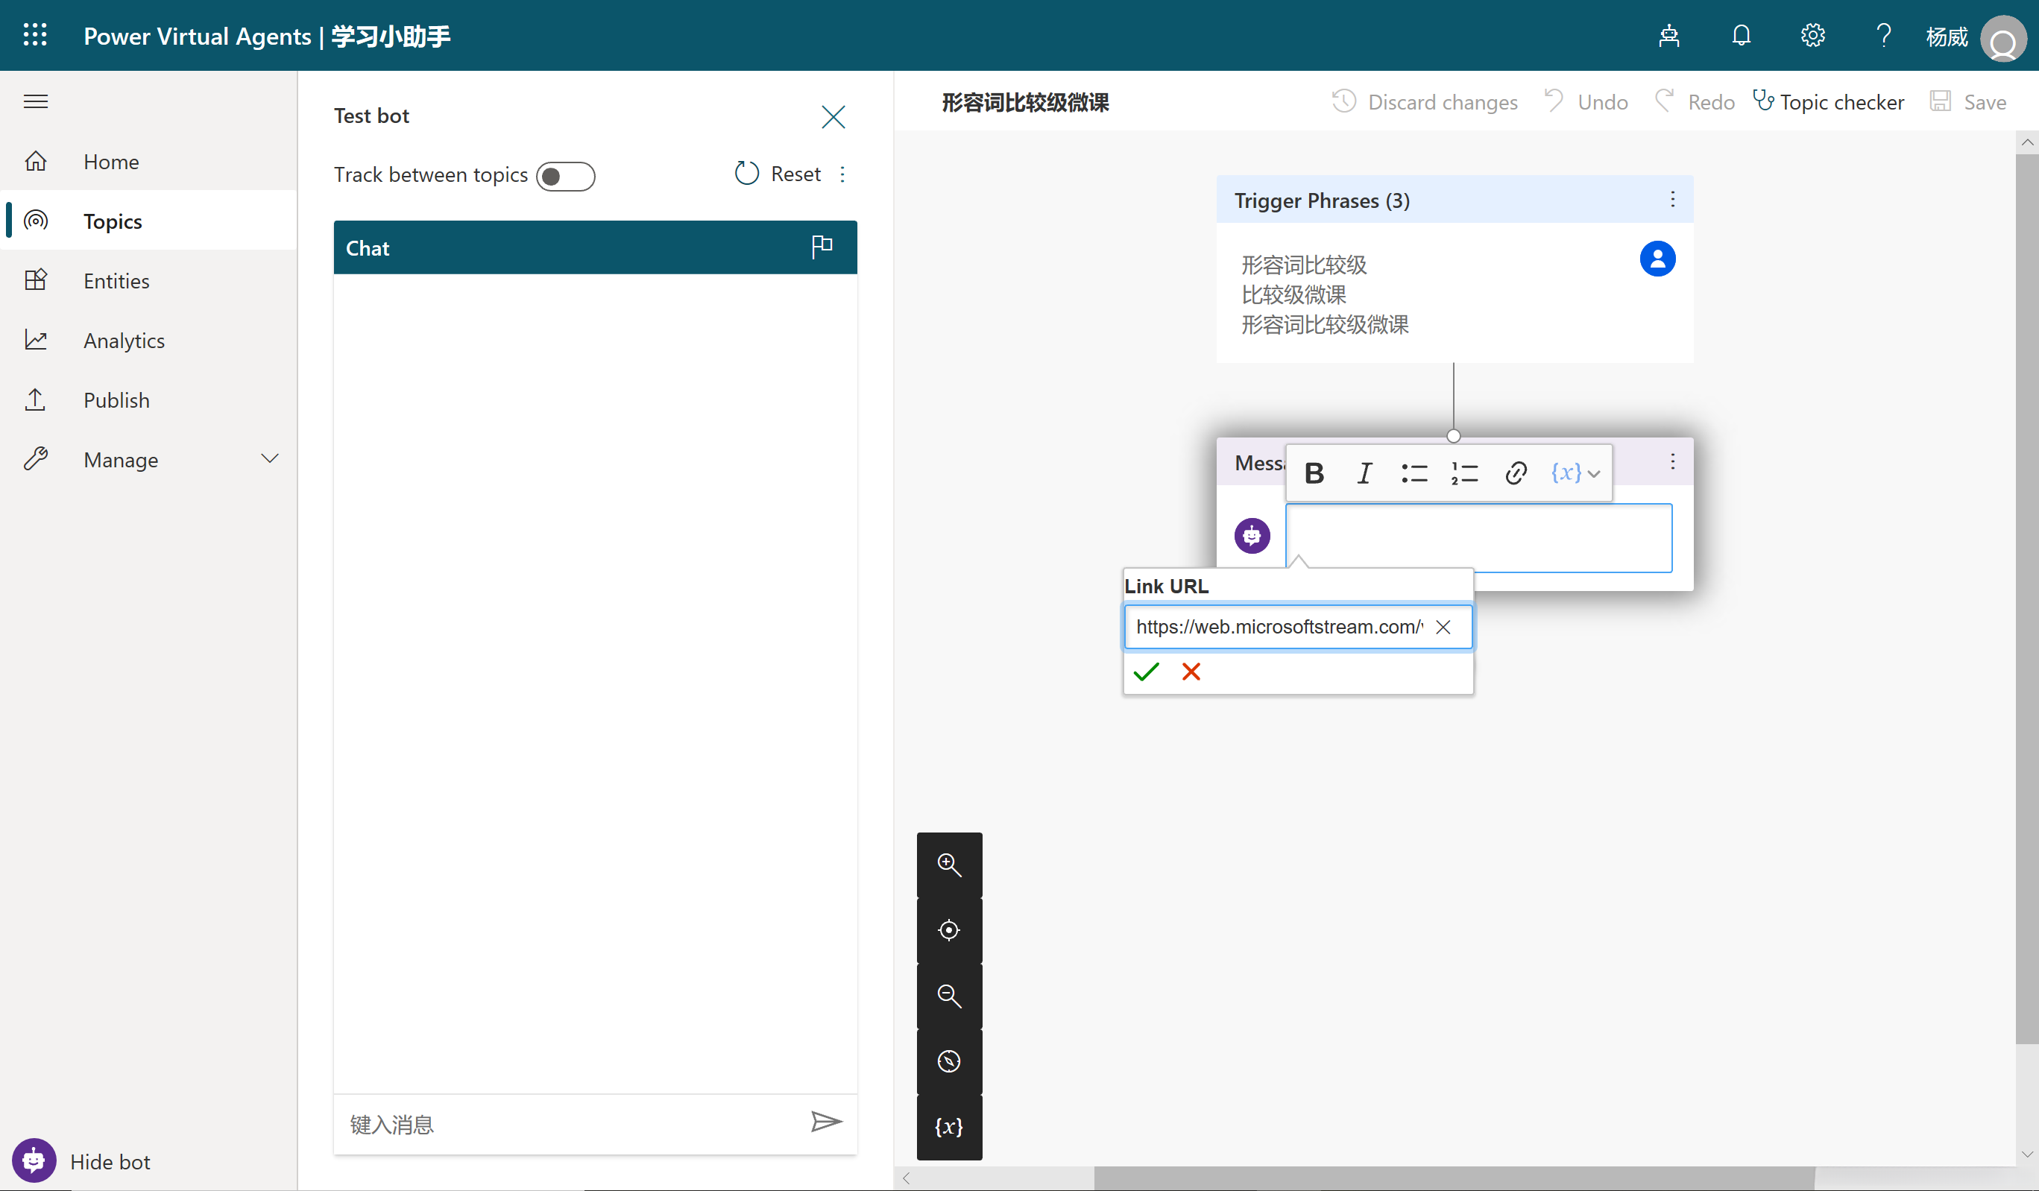Open Trigger Phrases more options menu

pos(1672,200)
